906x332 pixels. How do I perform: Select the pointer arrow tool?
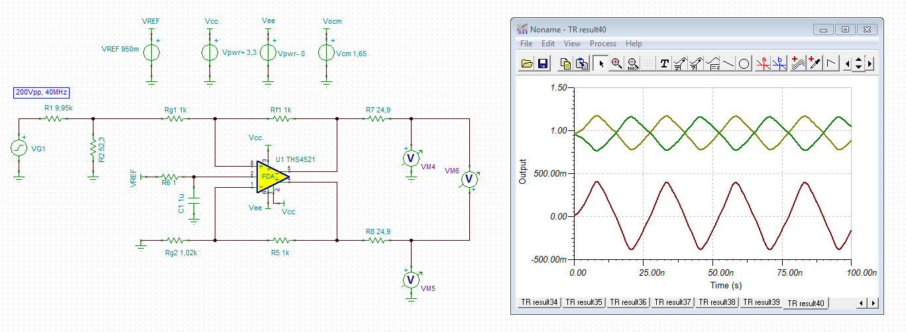click(x=601, y=63)
